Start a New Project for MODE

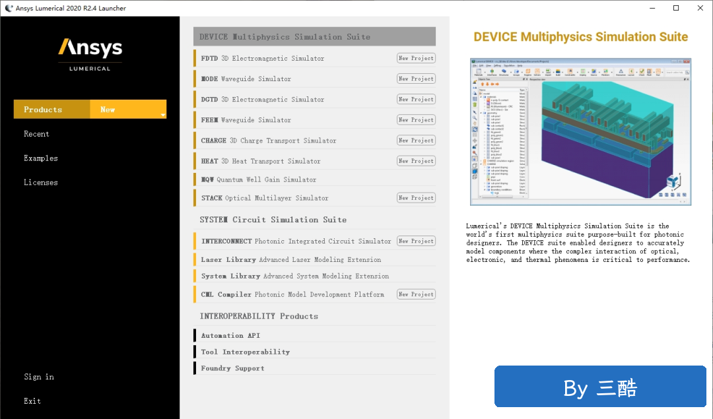point(416,79)
